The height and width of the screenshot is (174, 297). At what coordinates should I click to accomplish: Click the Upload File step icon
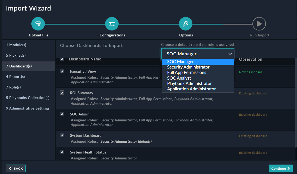[x=38, y=24]
